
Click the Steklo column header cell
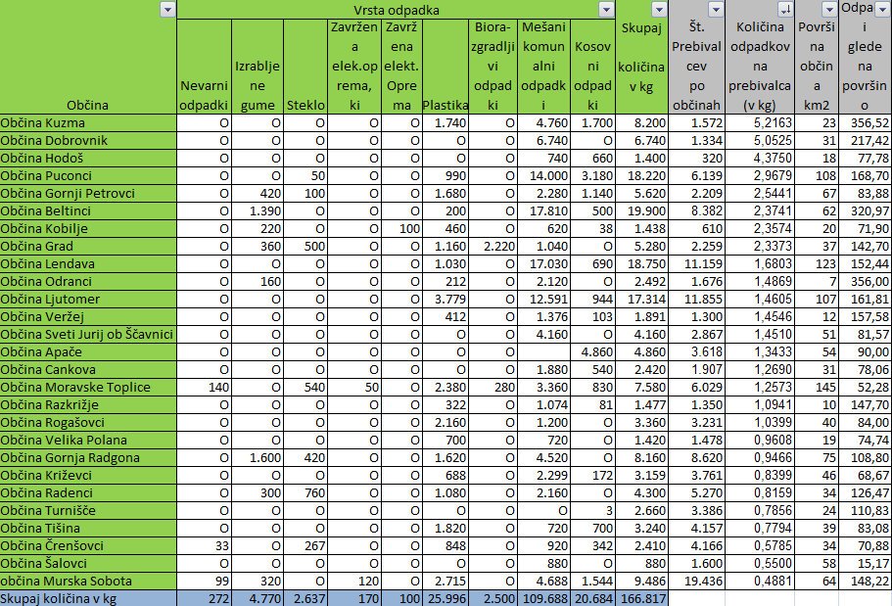306,104
